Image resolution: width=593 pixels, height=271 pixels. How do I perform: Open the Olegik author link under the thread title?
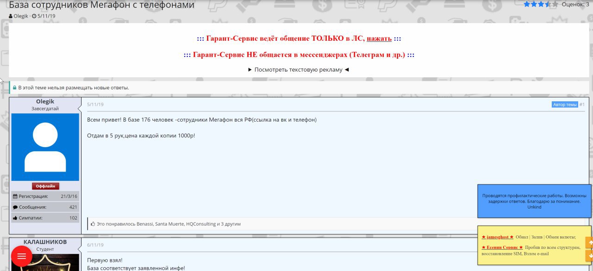click(x=21, y=16)
